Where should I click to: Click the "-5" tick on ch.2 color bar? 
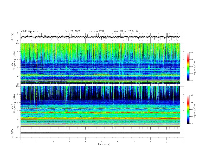(192, 109)
